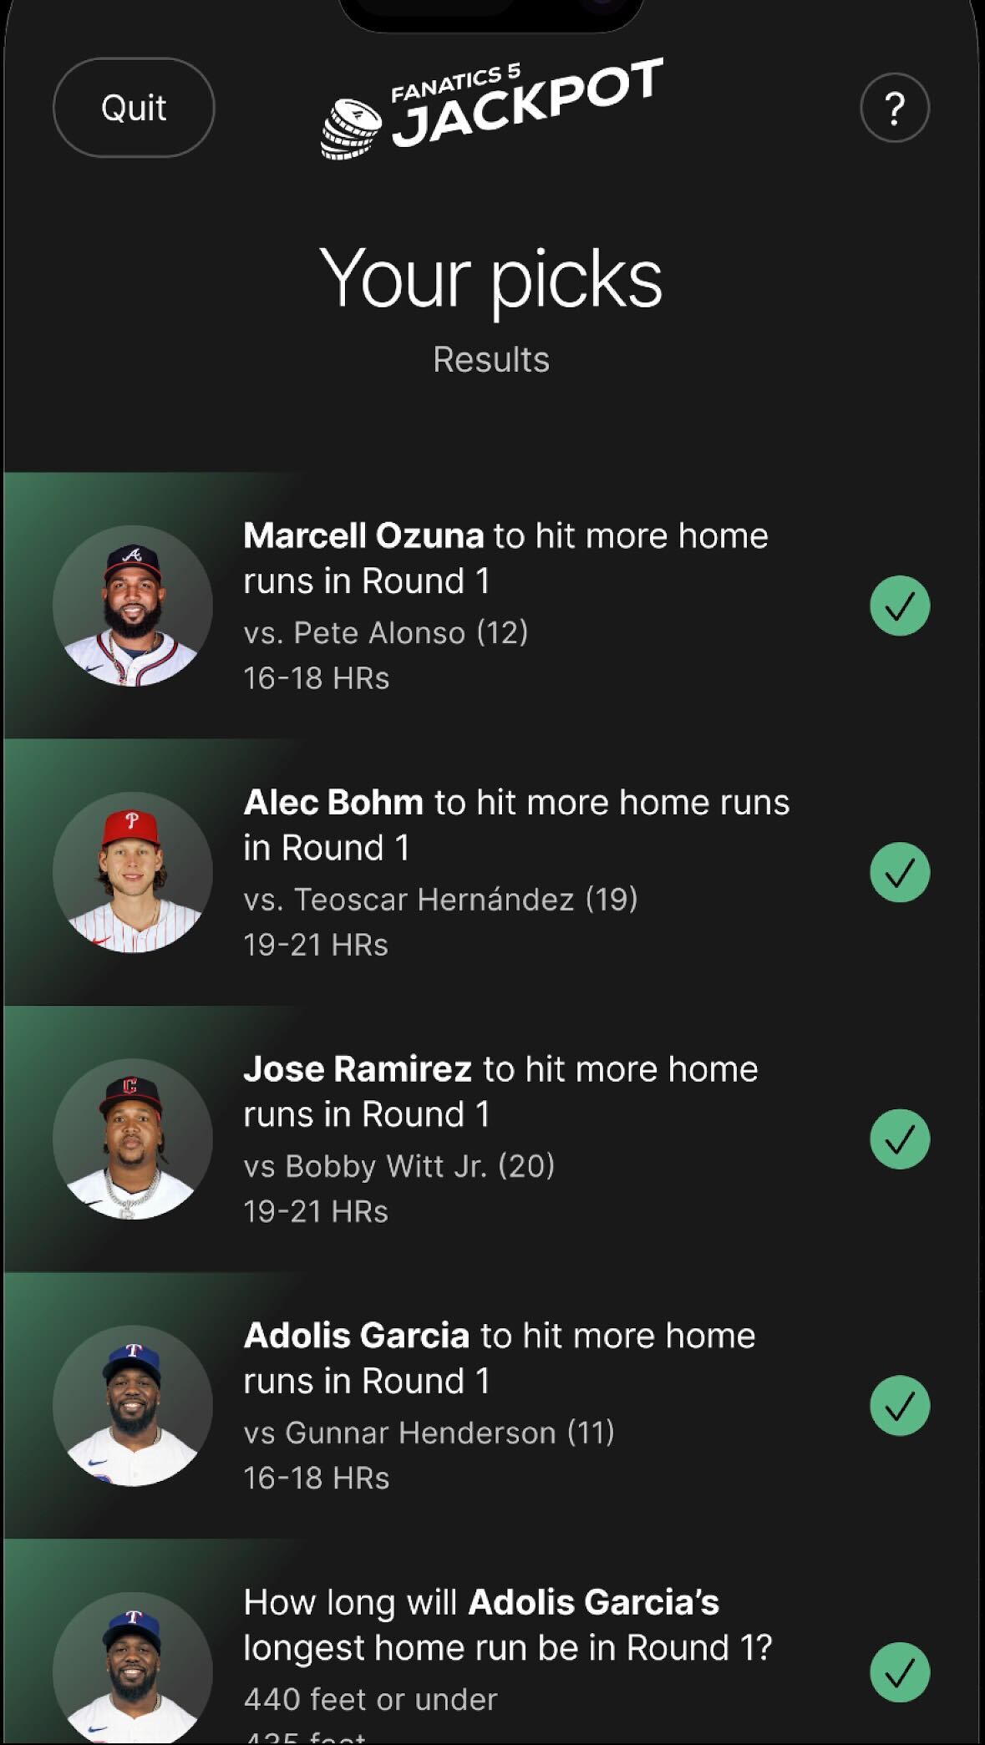Tap the Your picks heading
985x1745 pixels.
point(491,280)
